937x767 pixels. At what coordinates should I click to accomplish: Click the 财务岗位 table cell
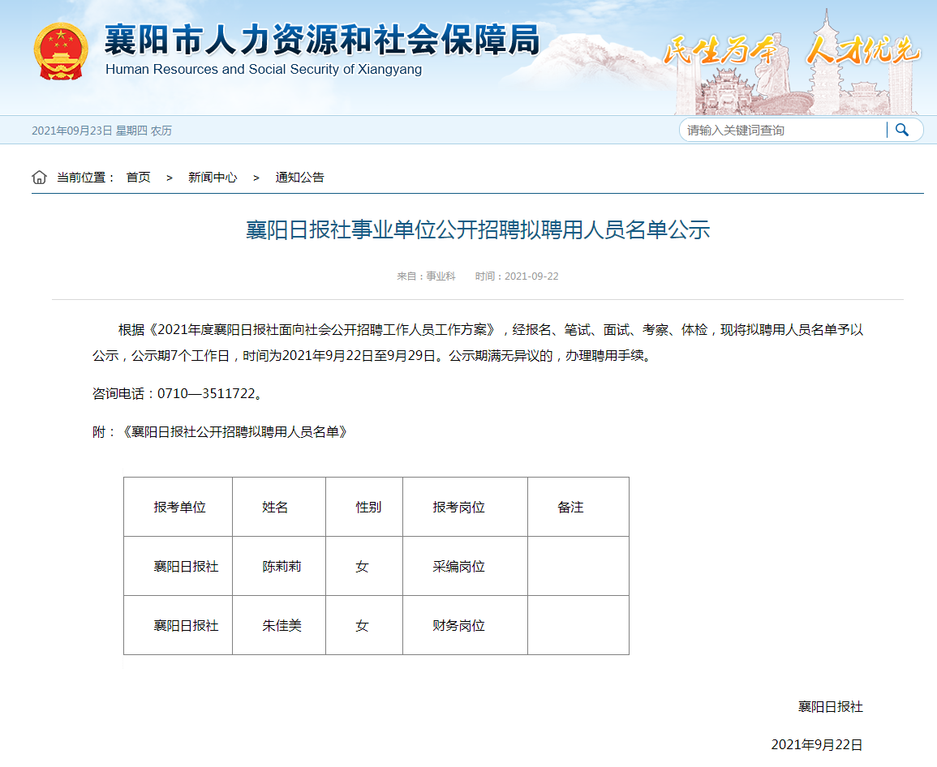[x=459, y=626]
